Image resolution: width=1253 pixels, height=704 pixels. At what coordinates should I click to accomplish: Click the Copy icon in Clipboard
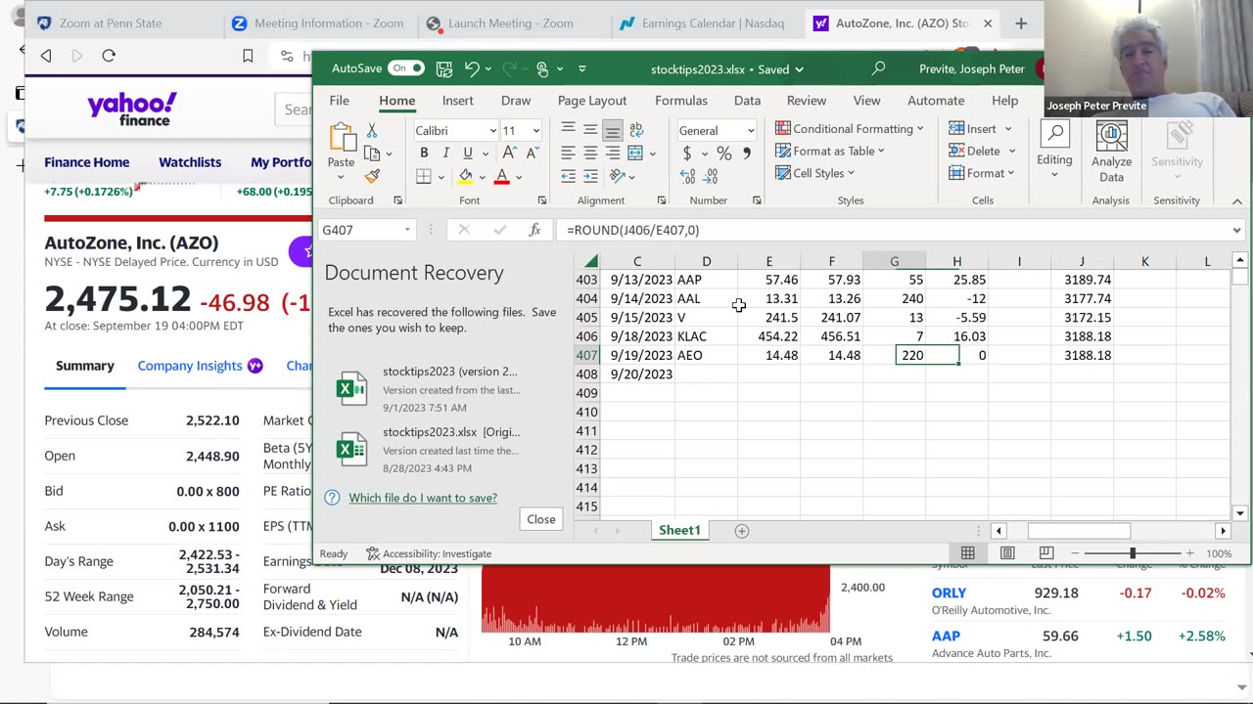click(x=372, y=154)
